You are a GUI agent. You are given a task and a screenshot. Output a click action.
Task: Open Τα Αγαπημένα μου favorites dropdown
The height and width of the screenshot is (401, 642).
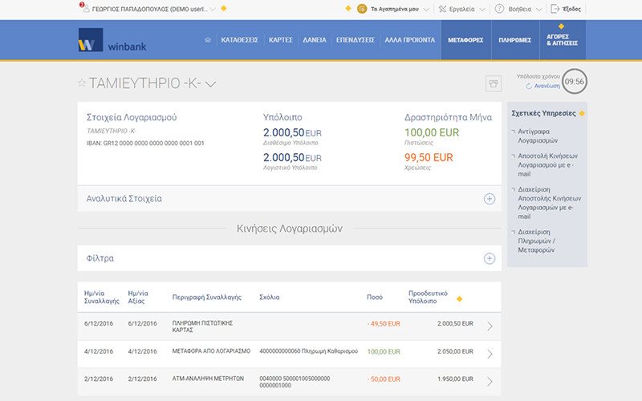click(x=393, y=10)
